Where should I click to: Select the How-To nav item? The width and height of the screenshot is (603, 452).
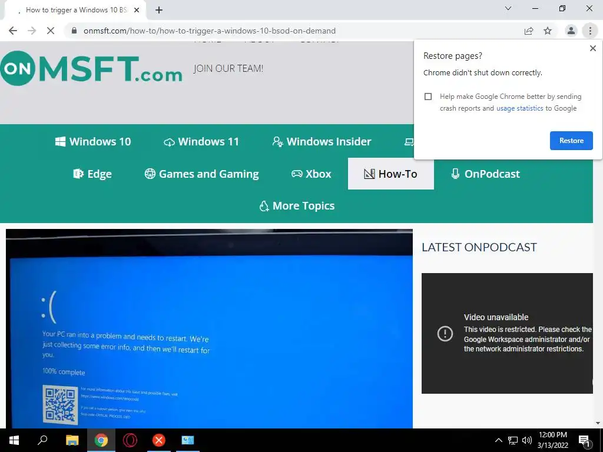tap(391, 174)
